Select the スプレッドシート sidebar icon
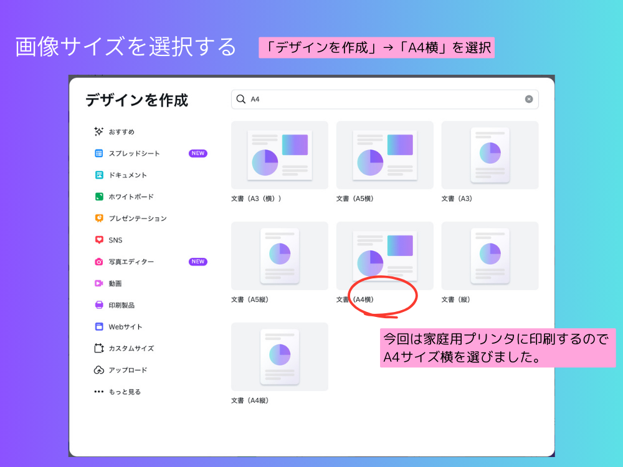 point(98,153)
